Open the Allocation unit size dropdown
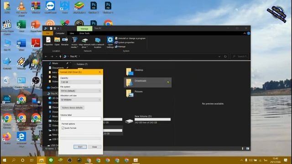The width and height of the screenshot is (292, 164). 81,100
